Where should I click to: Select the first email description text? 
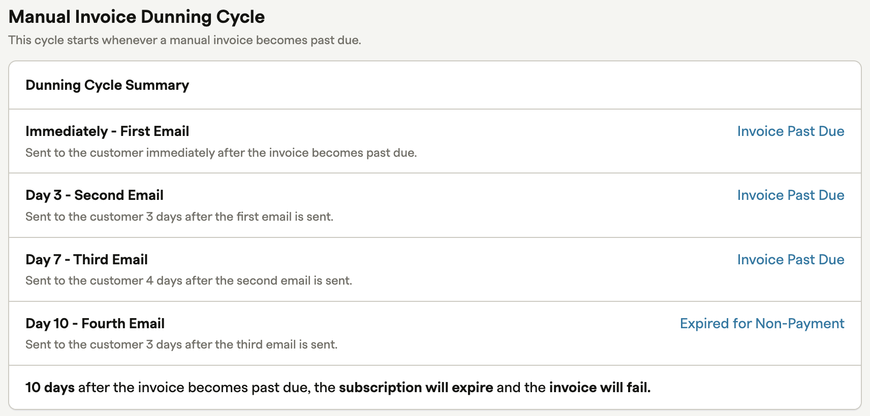pos(221,153)
